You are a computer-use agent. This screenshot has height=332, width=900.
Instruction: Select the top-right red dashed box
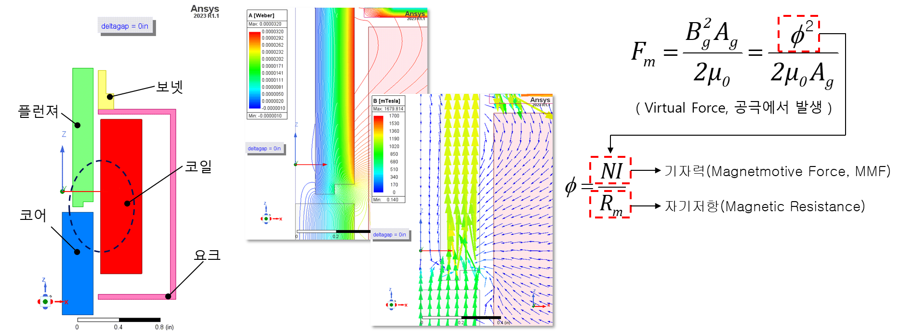(x=798, y=34)
